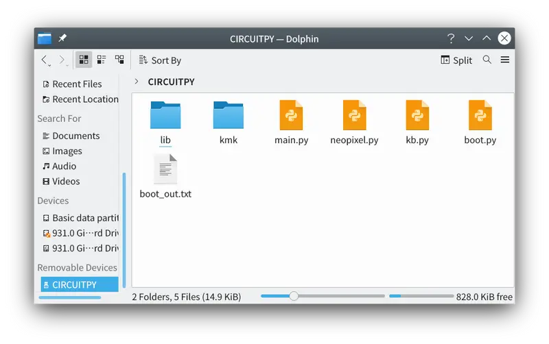Adjust the icon zoom slider handle
The width and height of the screenshot is (549, 344).
(294, 296)
